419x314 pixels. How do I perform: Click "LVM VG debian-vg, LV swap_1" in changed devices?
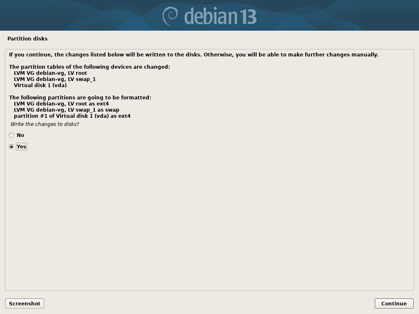pos(55,79)
